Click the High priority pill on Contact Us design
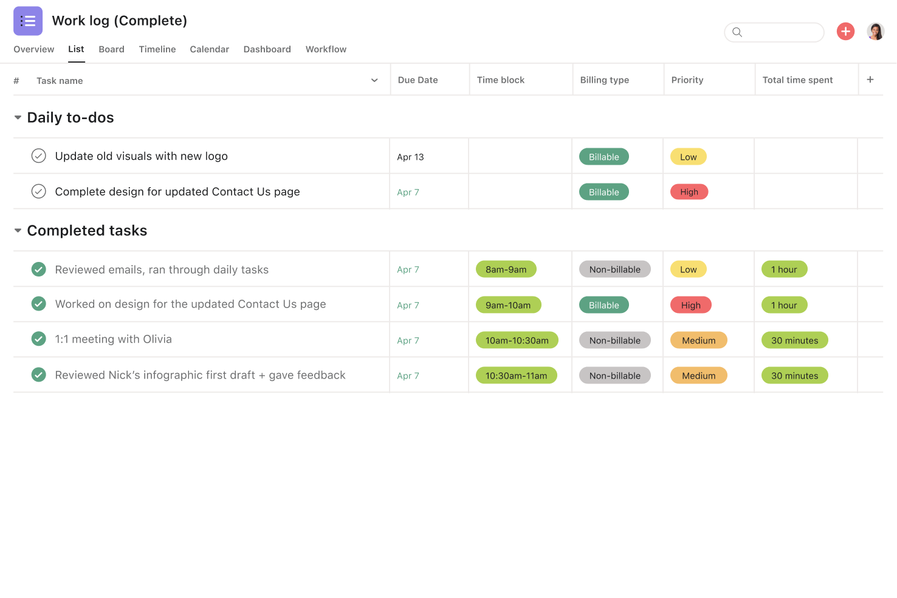 coord(689,191)
